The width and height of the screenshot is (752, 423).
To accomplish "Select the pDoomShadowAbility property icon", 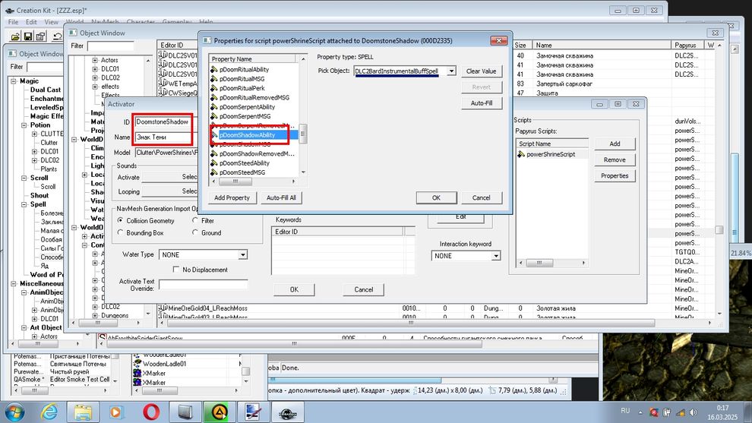I will (213, 135).
